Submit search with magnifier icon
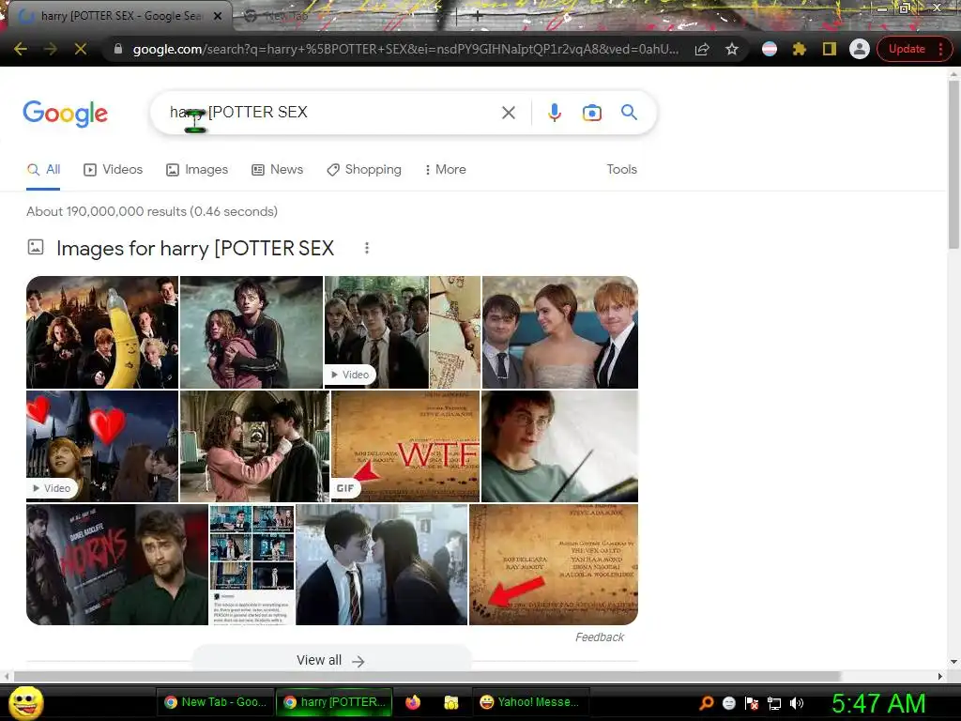 [x=629, y=113]
